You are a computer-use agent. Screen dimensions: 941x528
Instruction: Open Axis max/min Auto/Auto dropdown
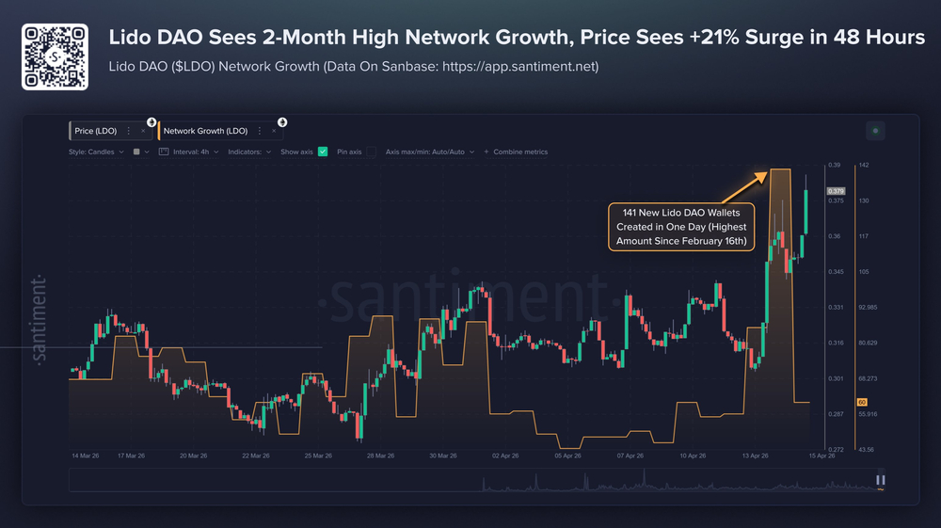click(x=430, y=152)
